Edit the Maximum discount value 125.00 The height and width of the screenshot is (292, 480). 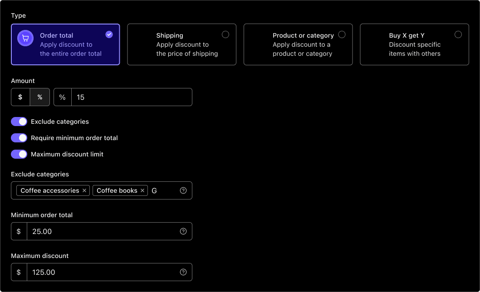(102, 272)
